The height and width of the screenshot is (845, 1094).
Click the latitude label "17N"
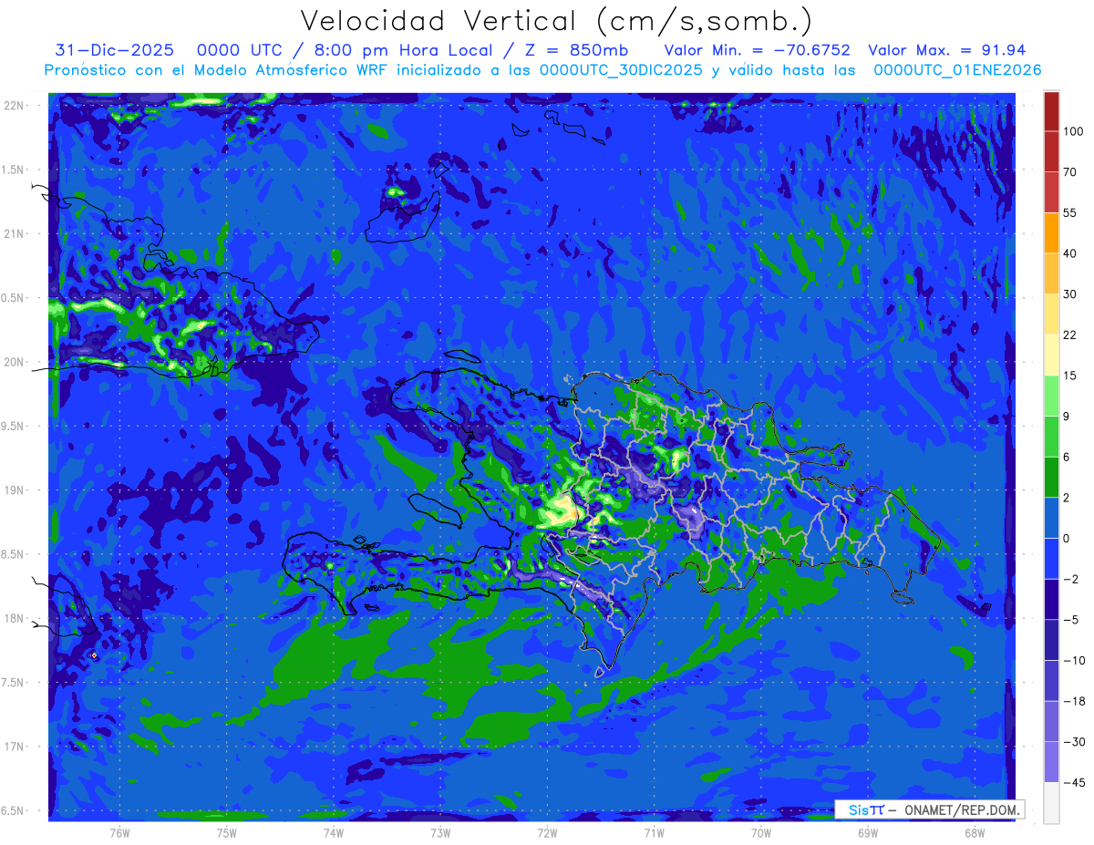pos(15,747)
